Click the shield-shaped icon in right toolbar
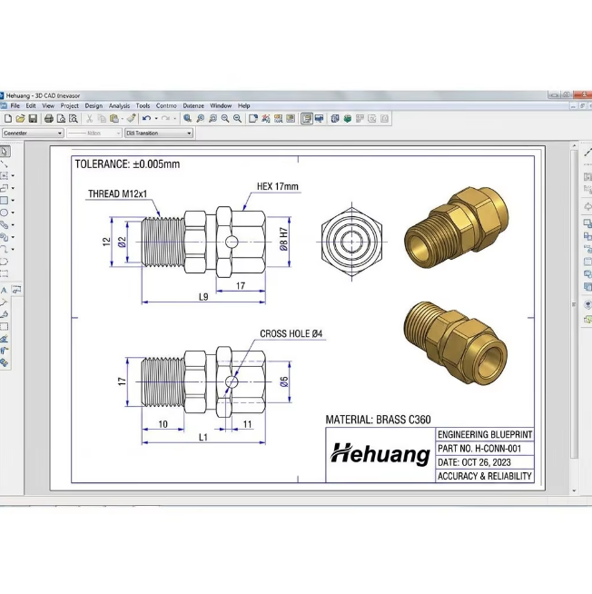The width and height of the screenshot is (592, 594). tap(587, 304)
